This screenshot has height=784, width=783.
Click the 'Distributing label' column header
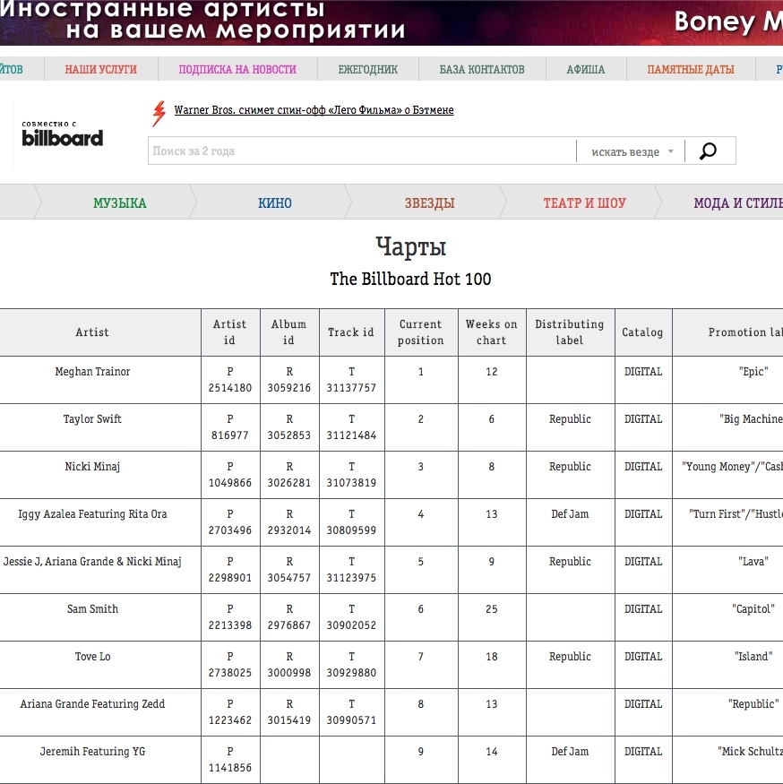[570, 332]
